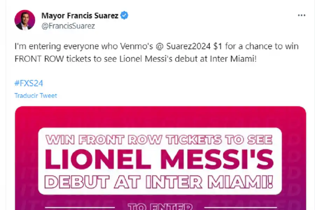Click Traducir Tweet to translate the post
Viewport: 315px width, 210px height.
click(35, 95)
